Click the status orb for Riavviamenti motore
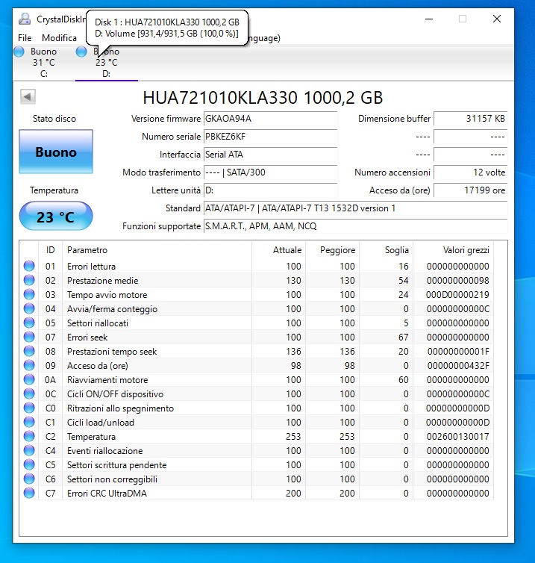This screenshot has height=563, width=535. pyautogui.click(x=29, y=379)
